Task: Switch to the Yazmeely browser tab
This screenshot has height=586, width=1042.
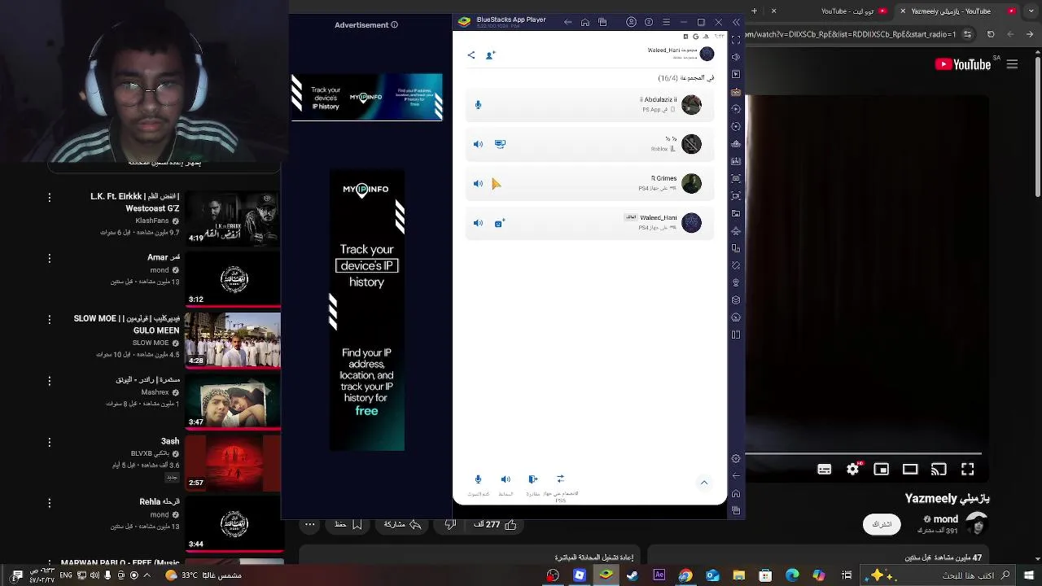Action: tap(957, 11)
